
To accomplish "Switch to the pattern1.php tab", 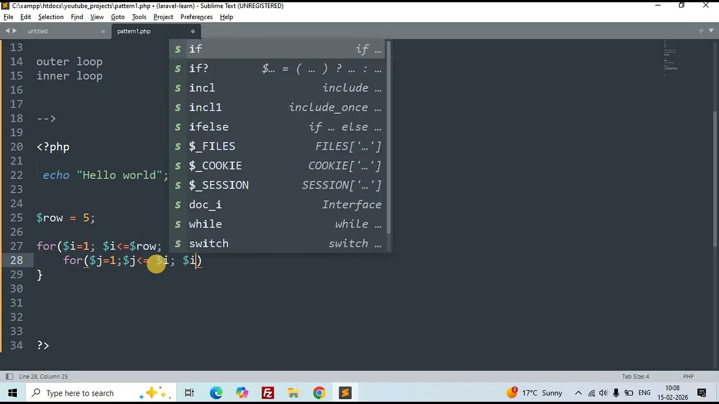I will click(x=134, y=31).
